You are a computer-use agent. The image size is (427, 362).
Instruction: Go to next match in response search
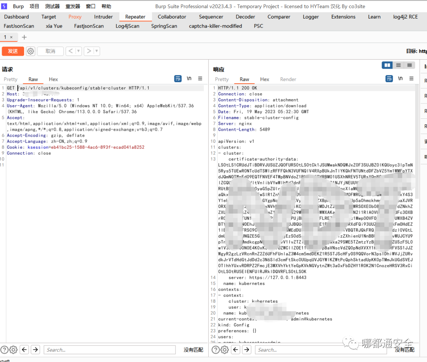(247, 349)
